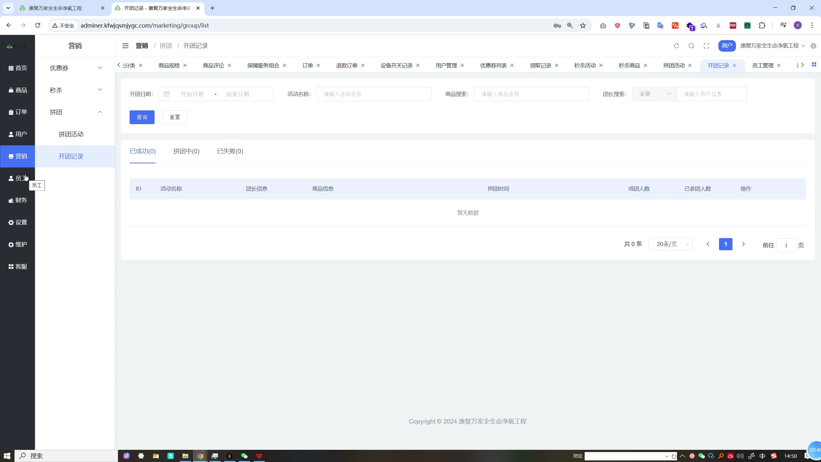This screenshot has height=462, width=821.
Task: Open 拼团活动 in side menu
Action: tap(75, 134)
